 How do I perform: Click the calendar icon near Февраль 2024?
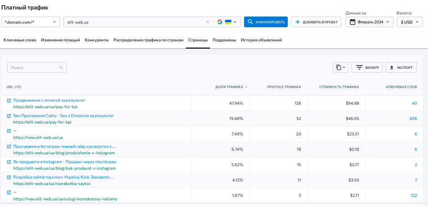pos(352,22)
